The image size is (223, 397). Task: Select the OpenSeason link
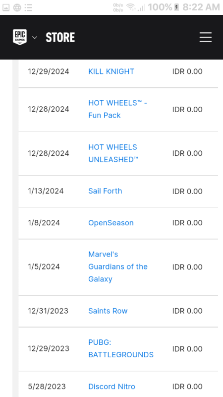(x=111, y=223)
